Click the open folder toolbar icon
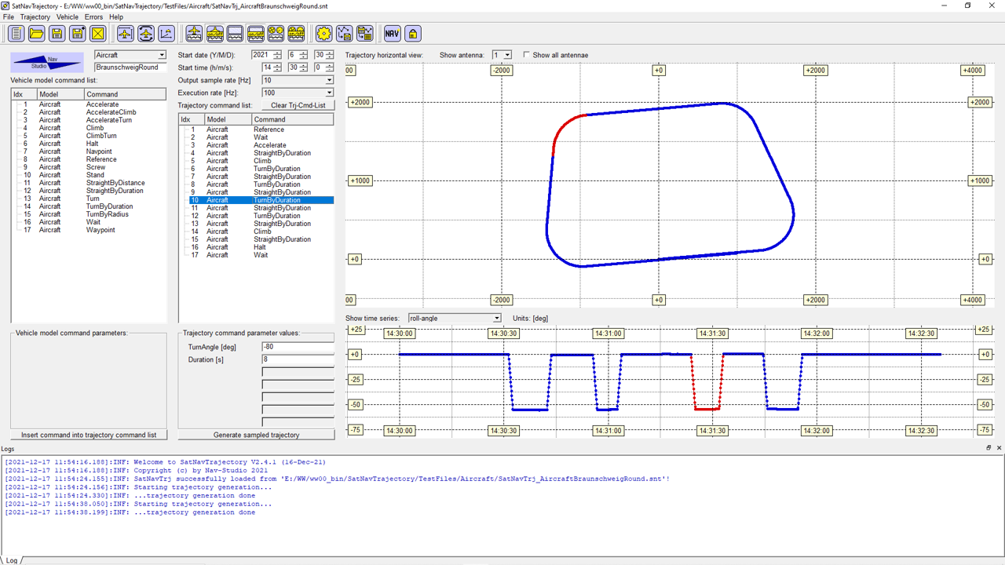 tap(37, 33)
